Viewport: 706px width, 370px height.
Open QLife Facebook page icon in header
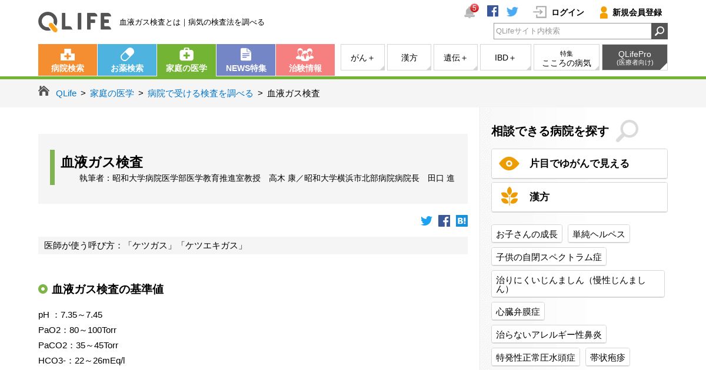[492, 11]
